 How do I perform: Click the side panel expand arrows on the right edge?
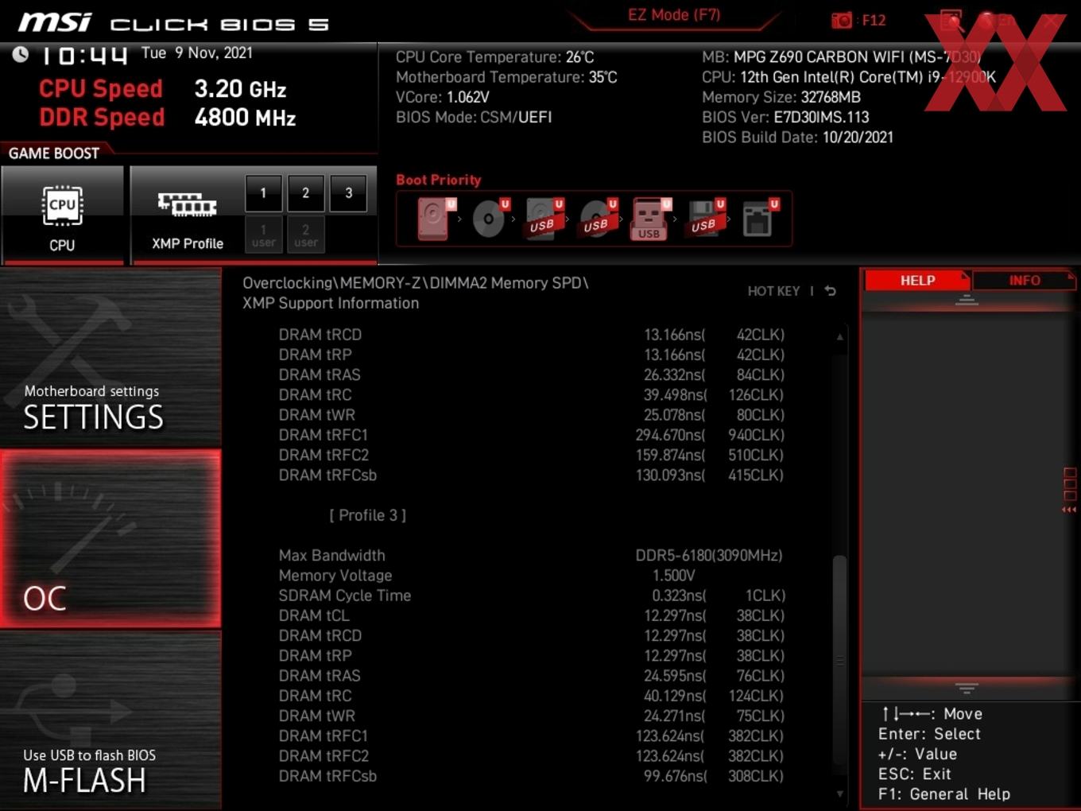point(1069,510)
